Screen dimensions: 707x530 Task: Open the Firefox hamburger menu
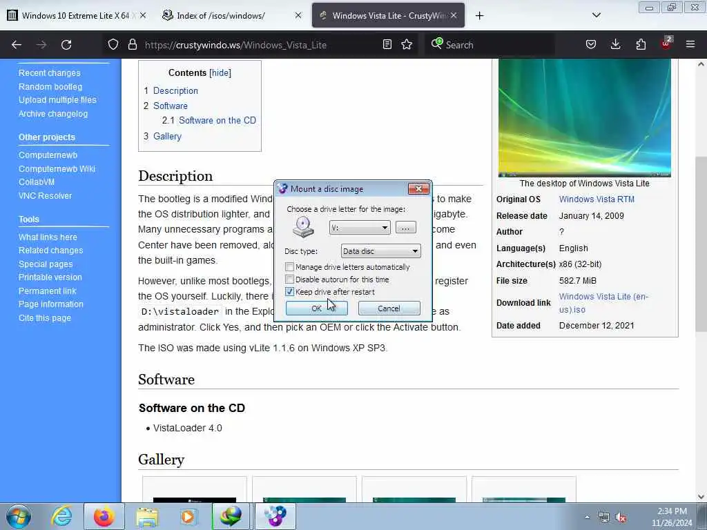tap(690, 44)
